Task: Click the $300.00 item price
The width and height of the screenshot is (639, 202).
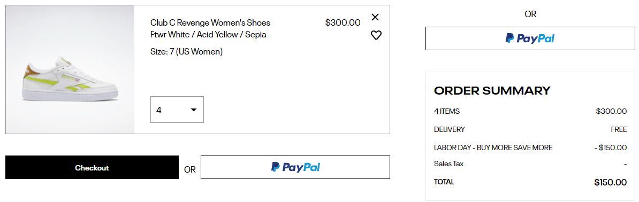Action: (x=343, y=23)
